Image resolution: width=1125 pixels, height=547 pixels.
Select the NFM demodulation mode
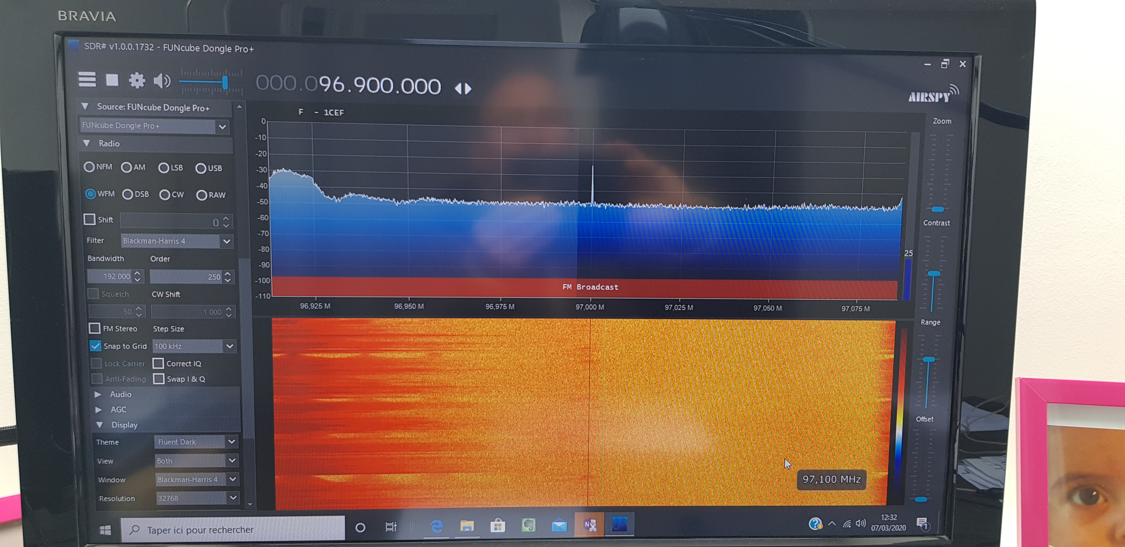pyautogui.click(x=90, y=167)
